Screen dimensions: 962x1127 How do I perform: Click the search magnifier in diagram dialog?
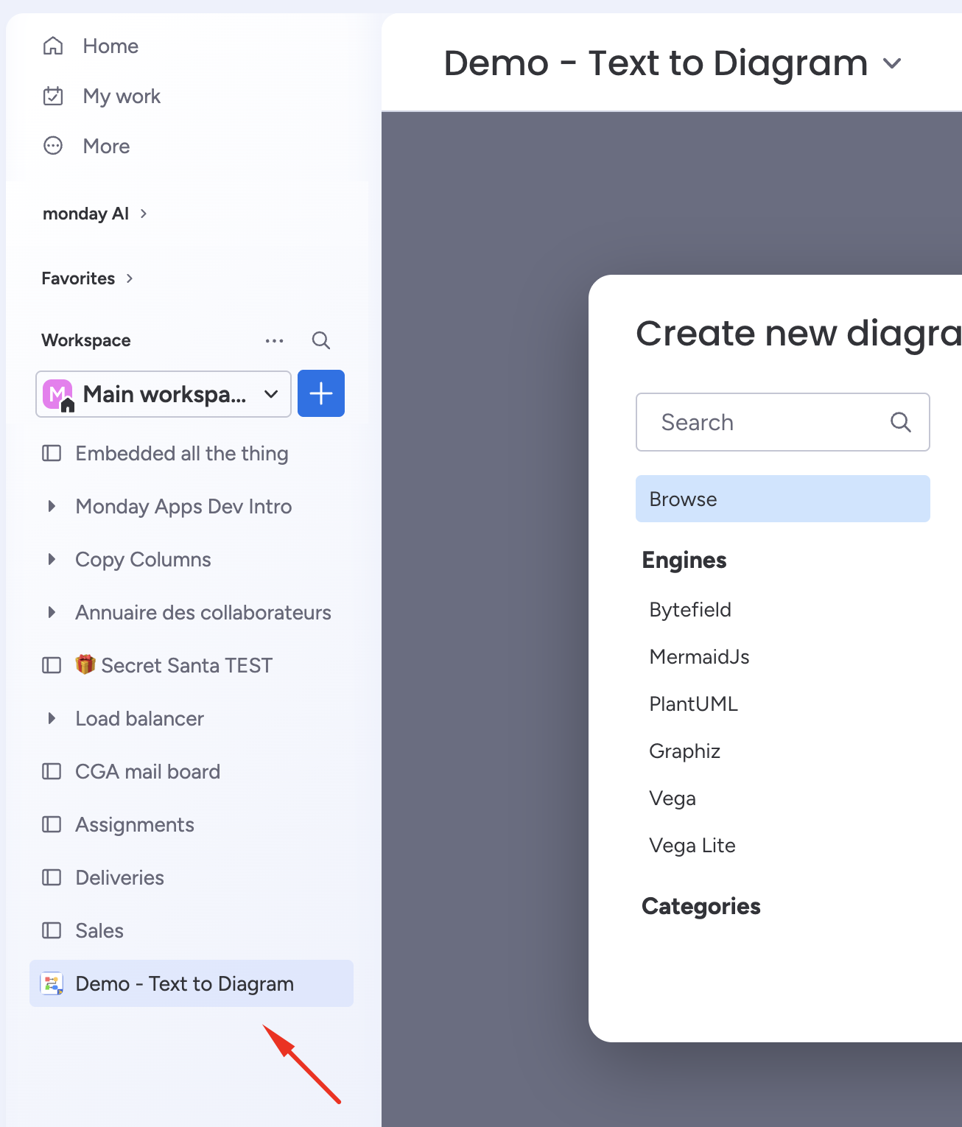901,422
